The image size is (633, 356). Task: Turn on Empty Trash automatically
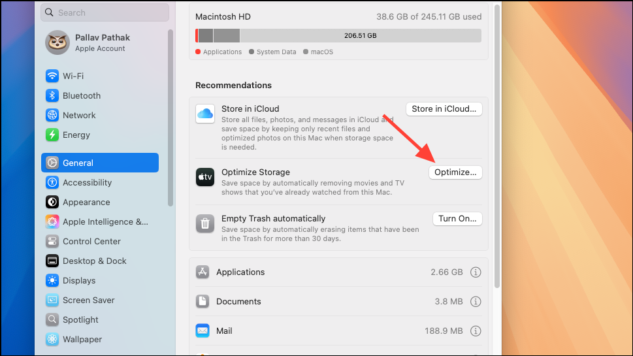(457, 219)
